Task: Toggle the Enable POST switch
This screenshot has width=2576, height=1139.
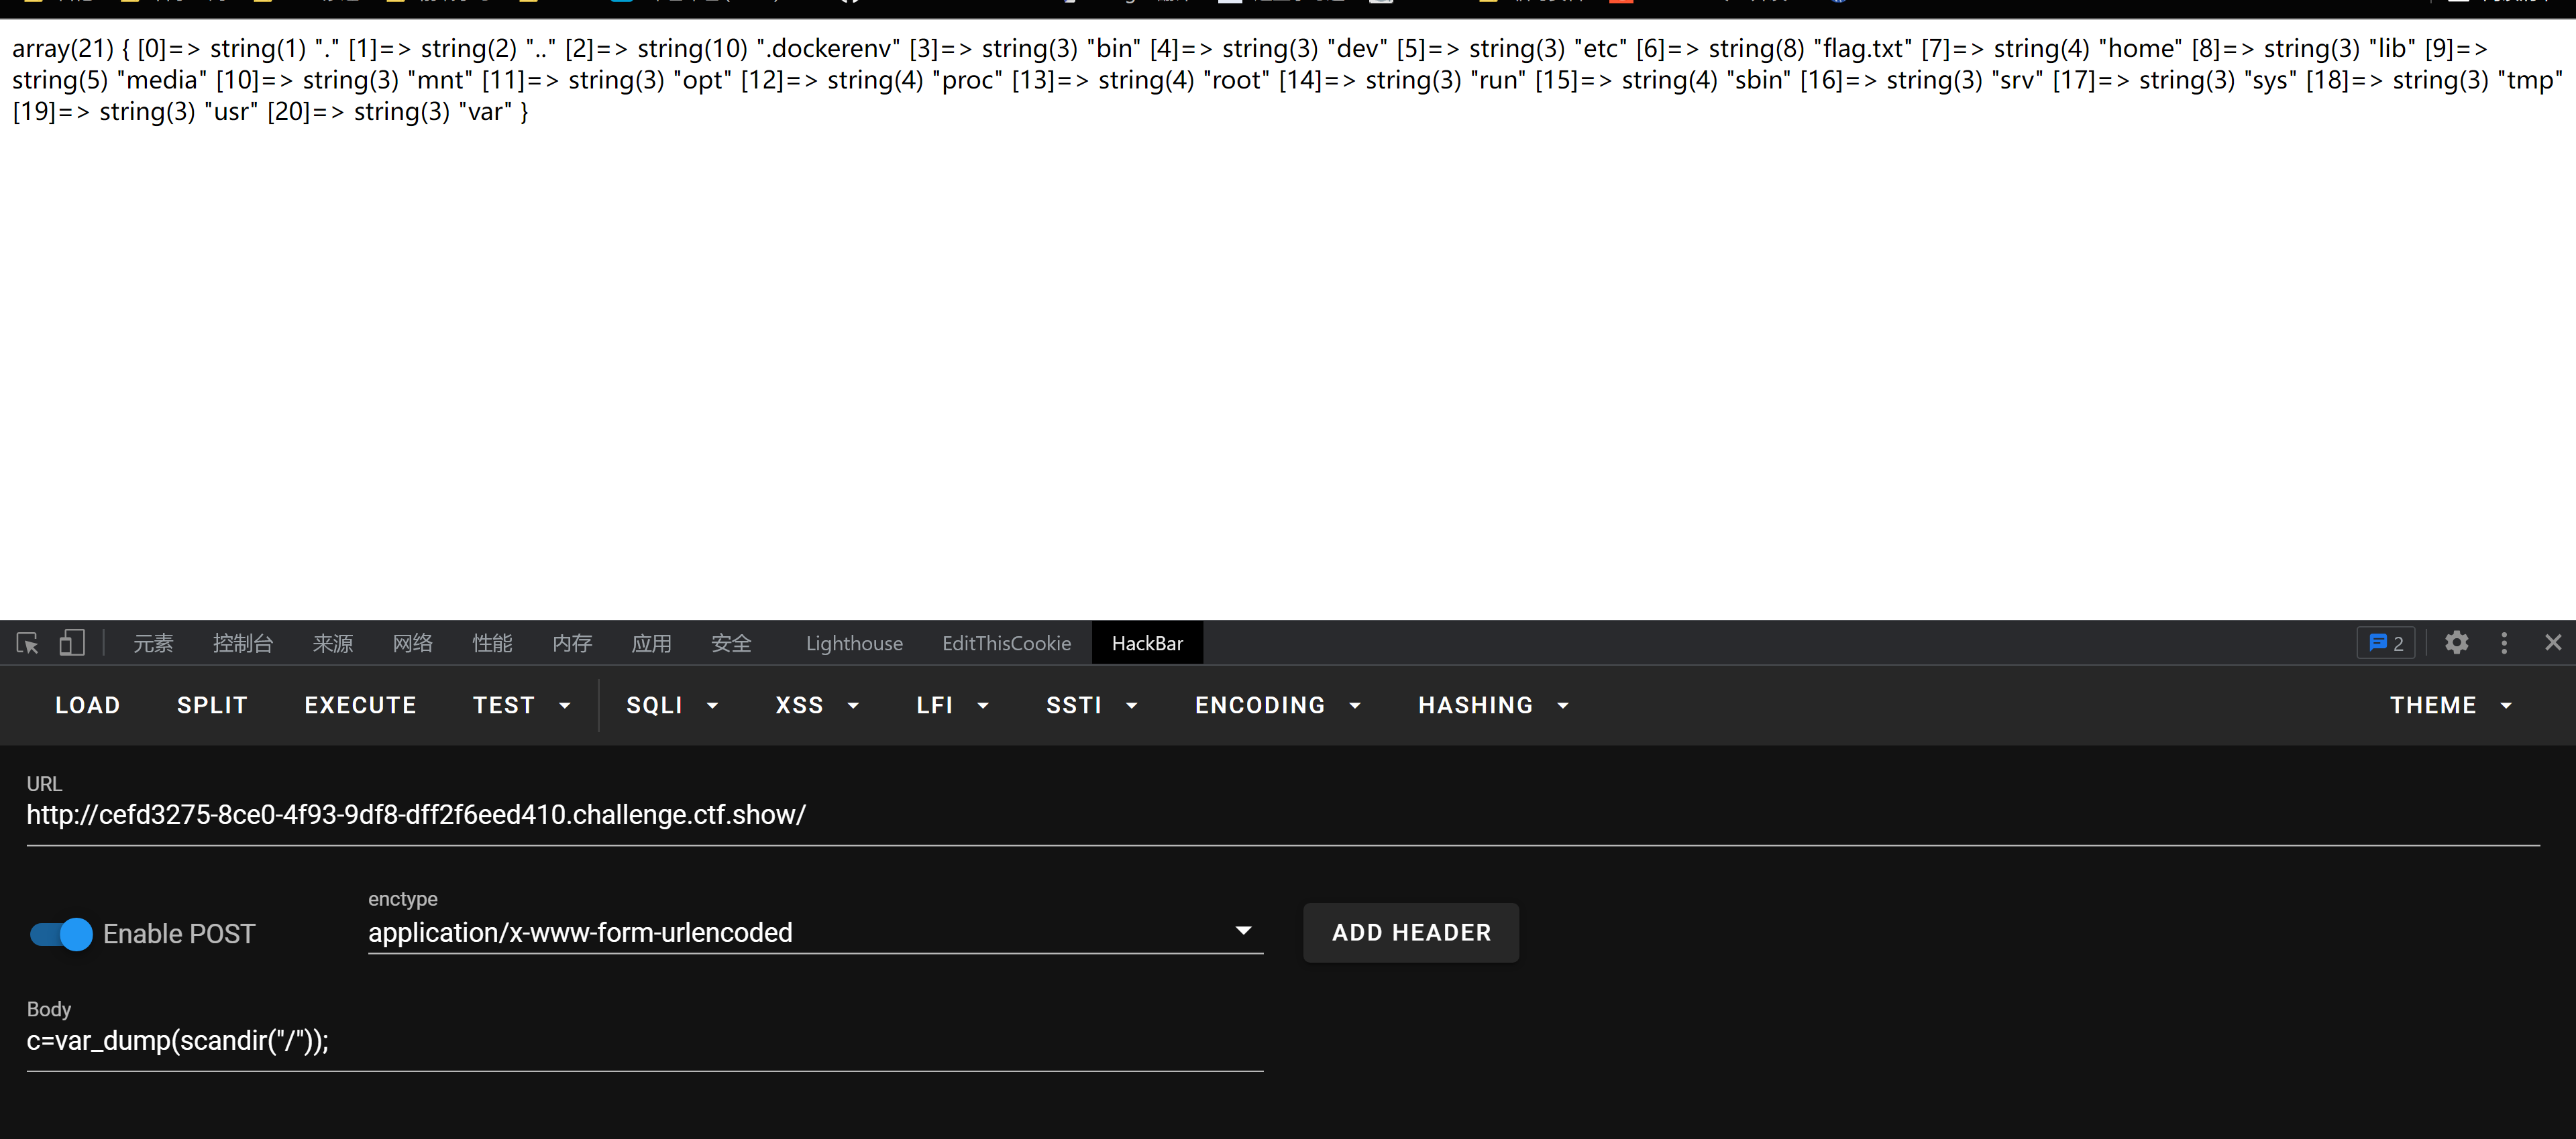Action: (62, 934)
